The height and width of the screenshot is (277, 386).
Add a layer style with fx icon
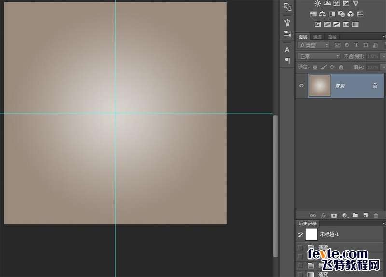(323, 215)
